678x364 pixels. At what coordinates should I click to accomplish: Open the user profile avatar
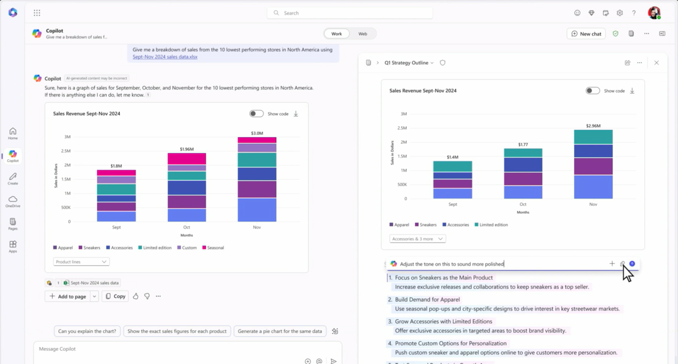click(654, 12)
